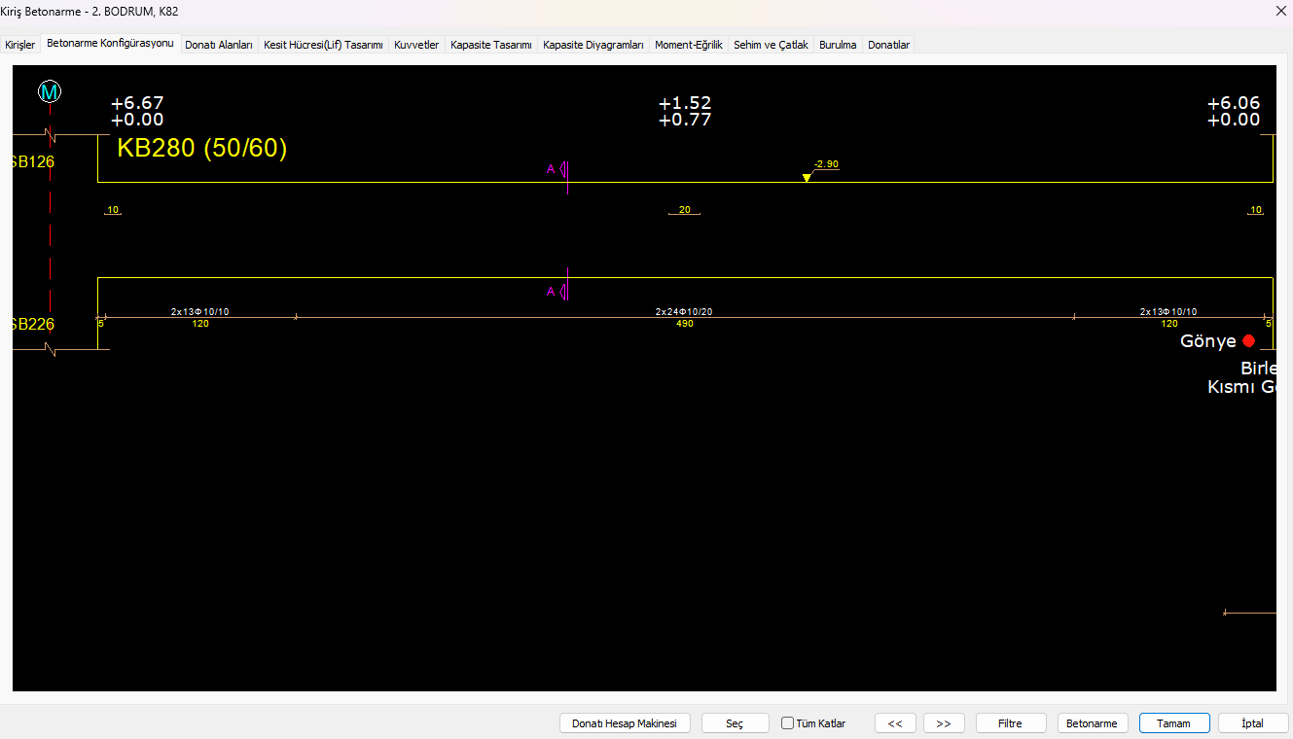Switch to the Kirişler tab
Image resolution: width=1293 pixels, height=739 pixels.
[x=20, y=45]
